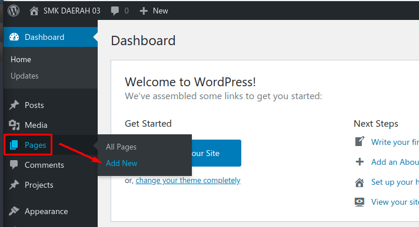Click the monitor icon beside View your site
Image resolution: width=419 pixels, height=227 pixels.
tap(360, 202)
